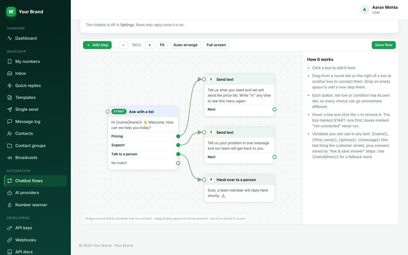Screen dimensions: 408x255
Task: Click the Number warmer flame icon
Action: click(10, 205)
